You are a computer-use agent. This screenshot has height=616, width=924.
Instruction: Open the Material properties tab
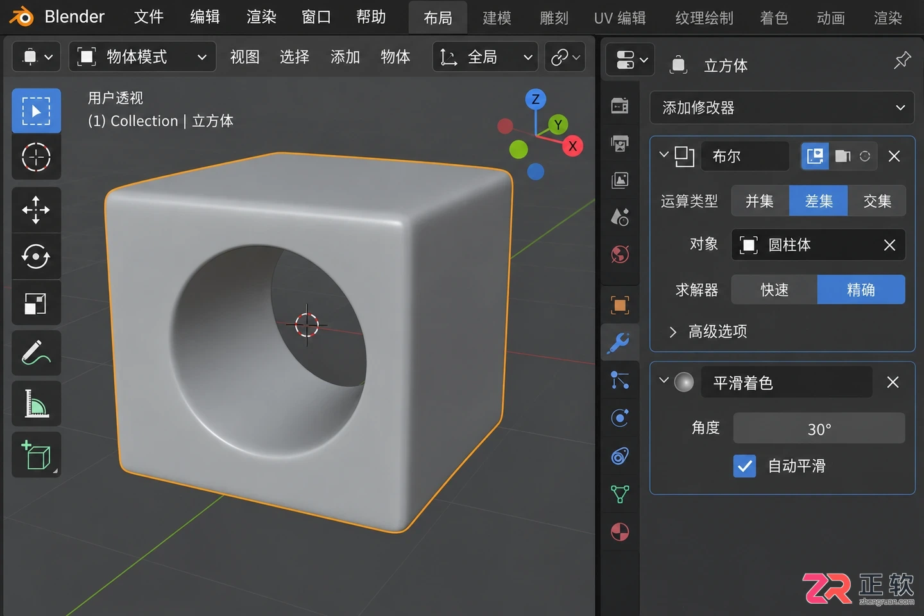point(620,532)
